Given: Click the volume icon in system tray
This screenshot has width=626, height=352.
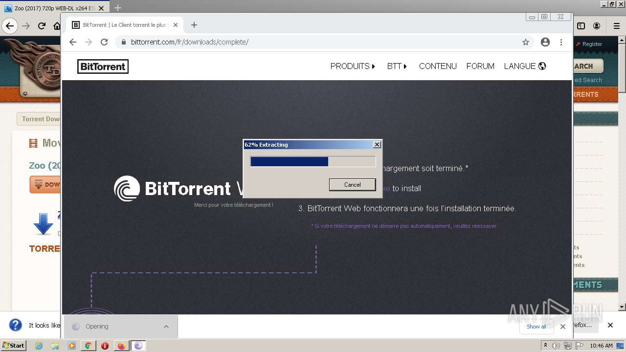Looking at the screenshot, I should coord(557,346).
